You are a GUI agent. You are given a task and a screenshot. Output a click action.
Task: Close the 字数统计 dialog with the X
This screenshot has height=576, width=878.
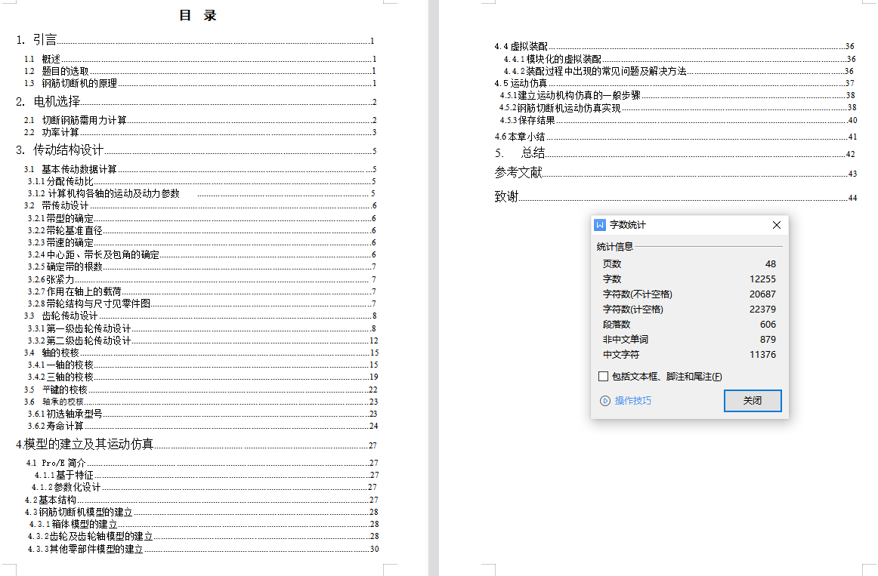coord(776,225)
